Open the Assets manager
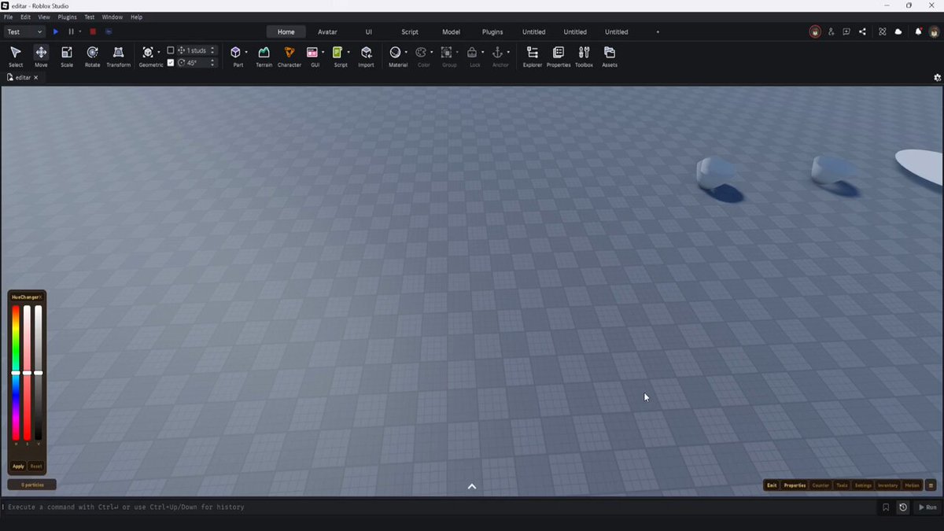 tap(610, 56)
